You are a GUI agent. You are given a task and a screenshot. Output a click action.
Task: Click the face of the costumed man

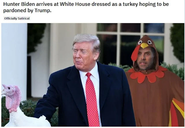coord(145,58)
